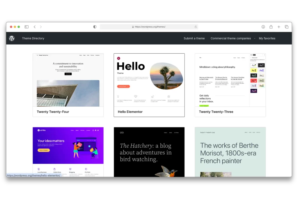Open the Twenty Twenty-Three theme preview

pos(230,80)
